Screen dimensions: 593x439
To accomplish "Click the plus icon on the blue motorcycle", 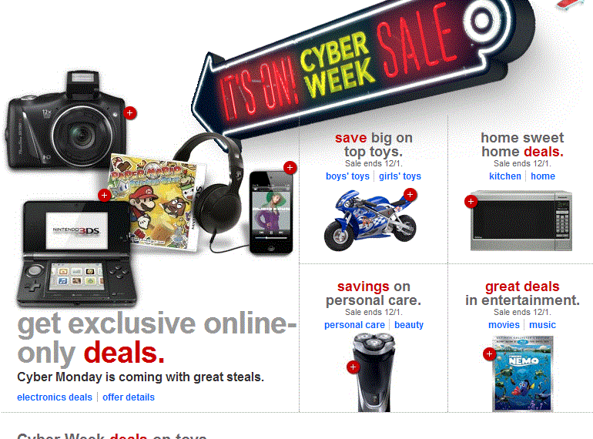I will pos(410,195).
